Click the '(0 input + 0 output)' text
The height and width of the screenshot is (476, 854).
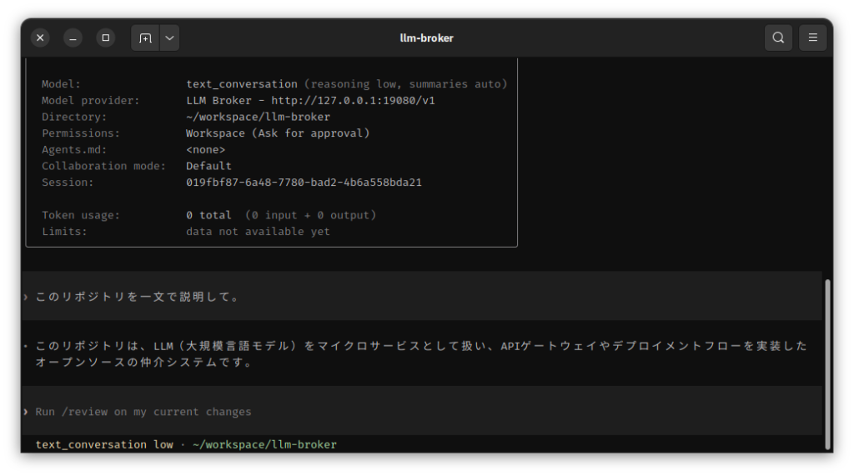pos(310,215)
